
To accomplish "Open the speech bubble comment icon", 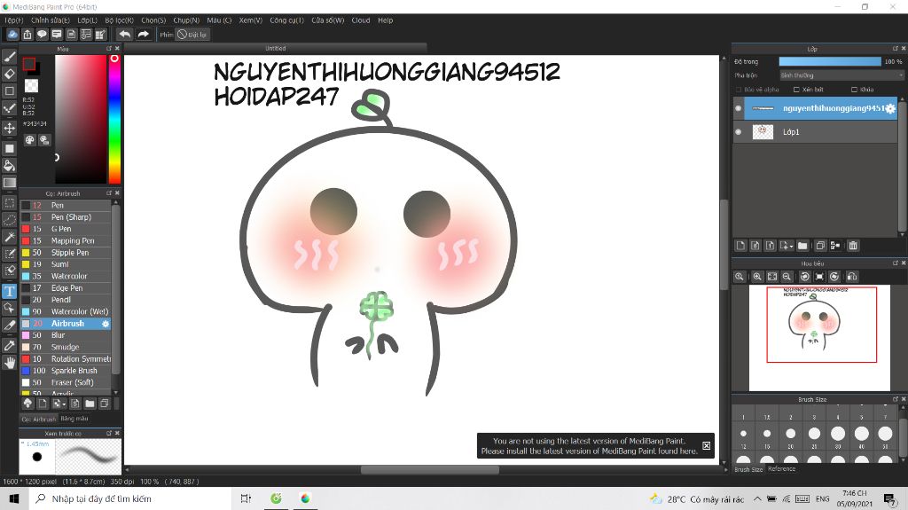I will click(x=42, y=35).
